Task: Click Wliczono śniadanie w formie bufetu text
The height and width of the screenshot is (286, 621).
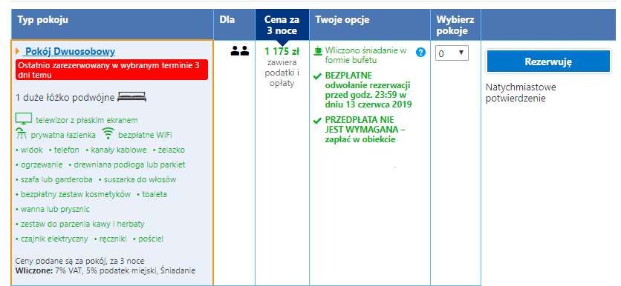Action: [366, 56]
